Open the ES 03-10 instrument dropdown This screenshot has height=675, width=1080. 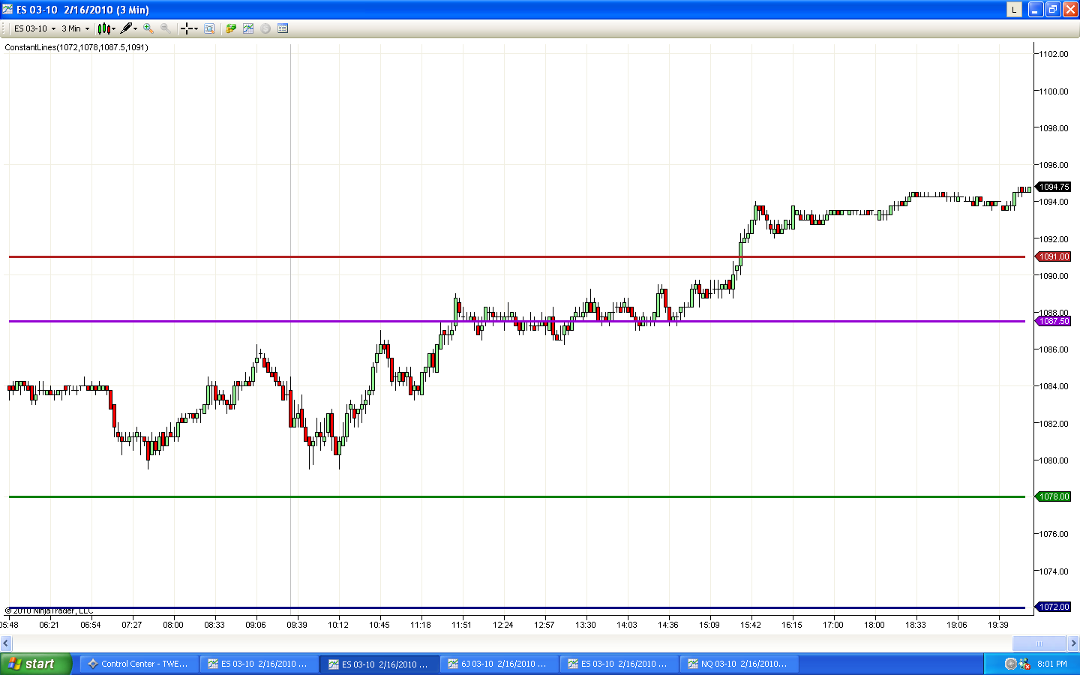(x=34, y=28)
